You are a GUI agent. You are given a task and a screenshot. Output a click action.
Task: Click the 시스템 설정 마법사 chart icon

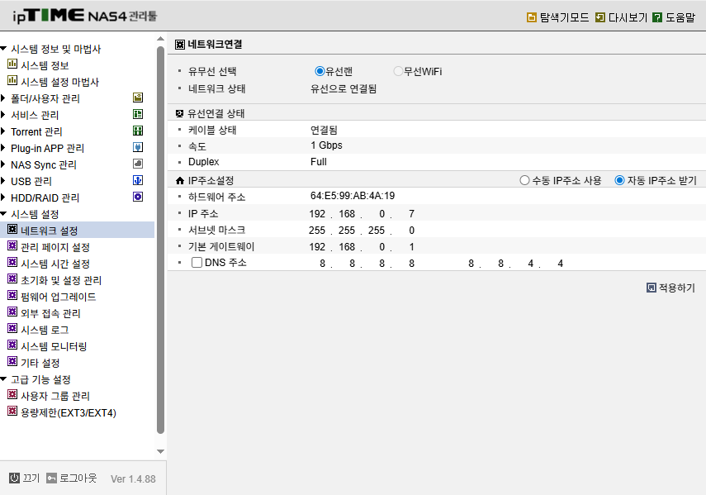pos(12,81)
